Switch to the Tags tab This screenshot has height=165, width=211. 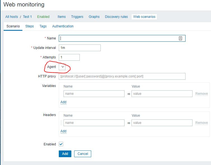43,26
